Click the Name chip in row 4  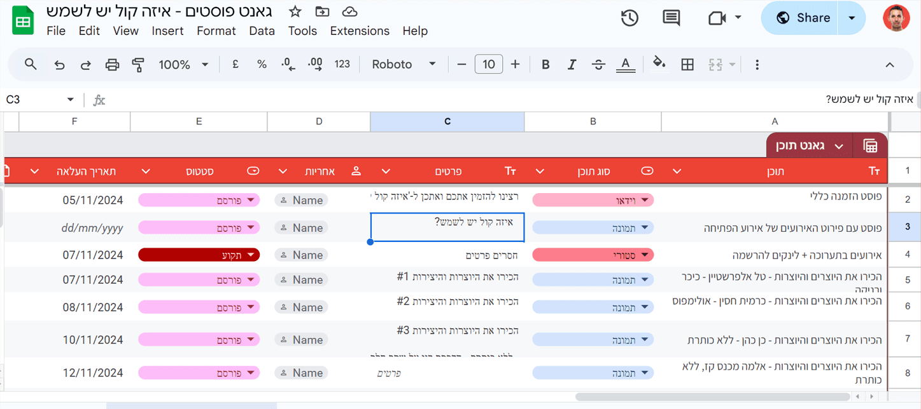pyautogui.click(x=301, y=255)
